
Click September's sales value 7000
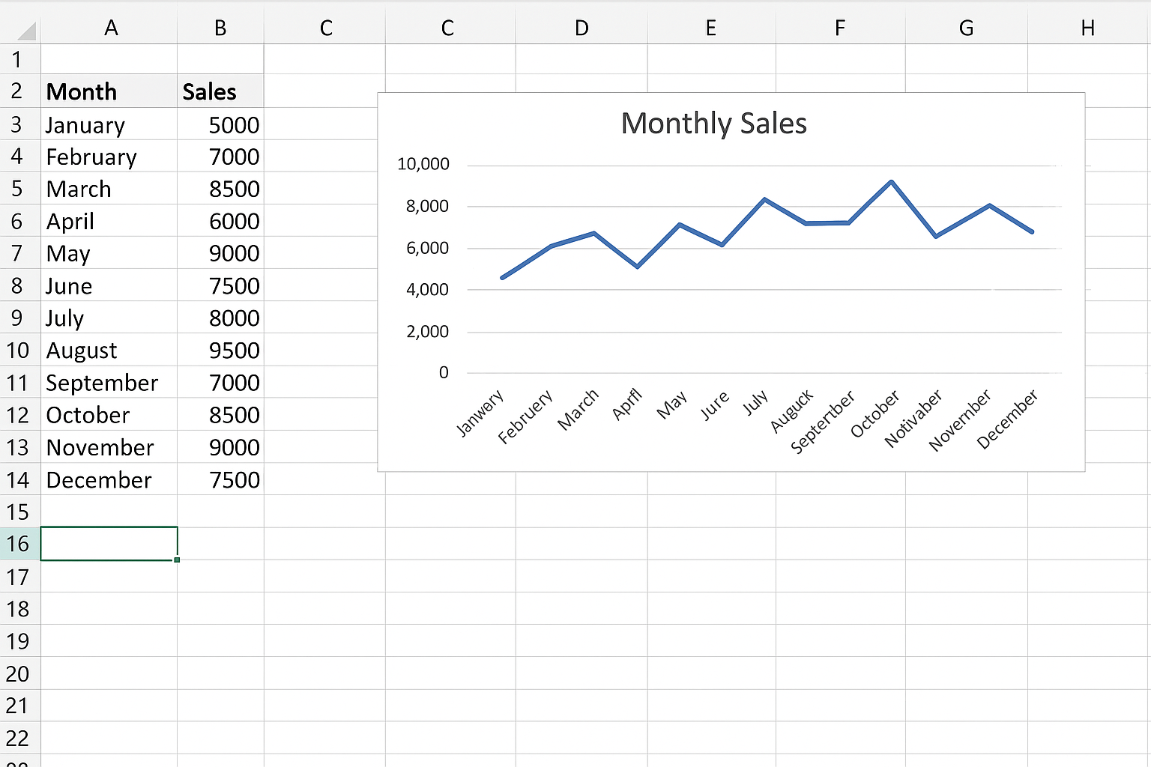tap(220, 382)
